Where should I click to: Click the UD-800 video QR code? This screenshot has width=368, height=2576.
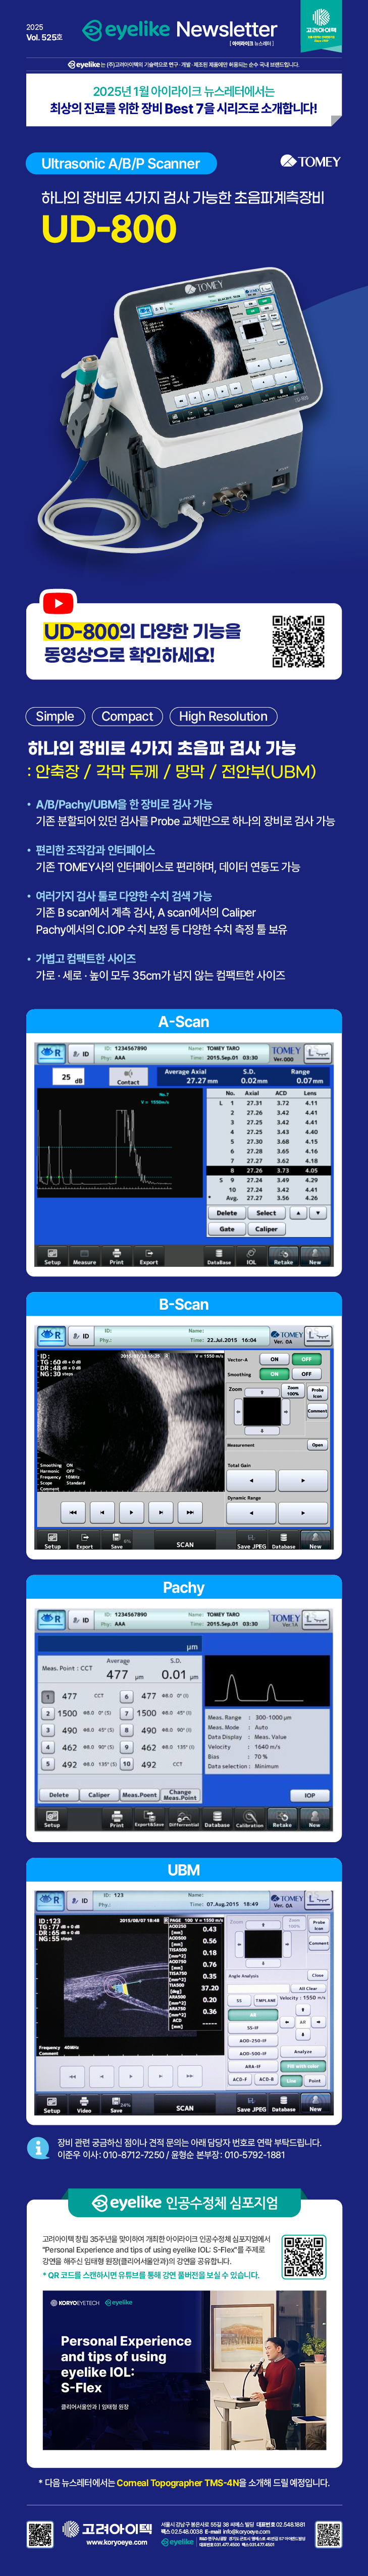[298, 641]
